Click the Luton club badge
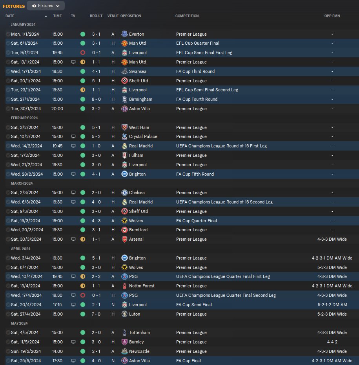 [x=124, y=314]
